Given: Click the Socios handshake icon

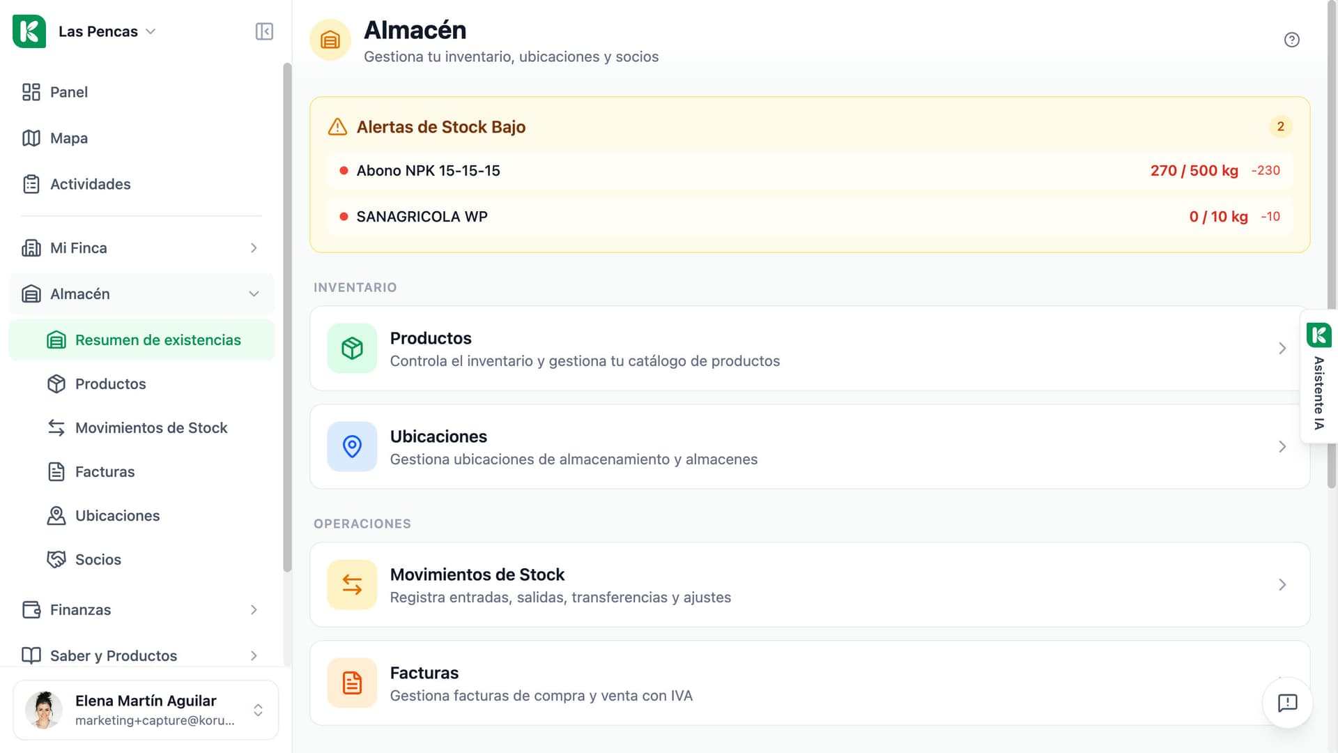Looking at the screenshot, I should click(x=56, y=560).
